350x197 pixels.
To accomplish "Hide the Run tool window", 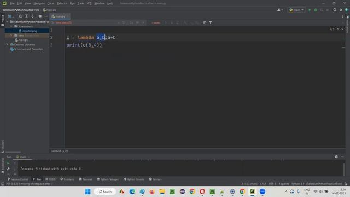I will click(342, 157).
